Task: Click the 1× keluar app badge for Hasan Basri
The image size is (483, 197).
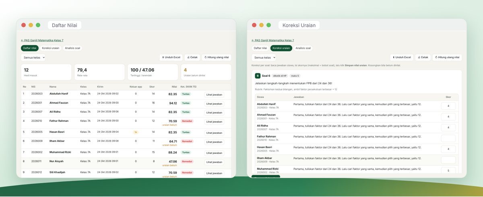Action: [x=136, y=132]
